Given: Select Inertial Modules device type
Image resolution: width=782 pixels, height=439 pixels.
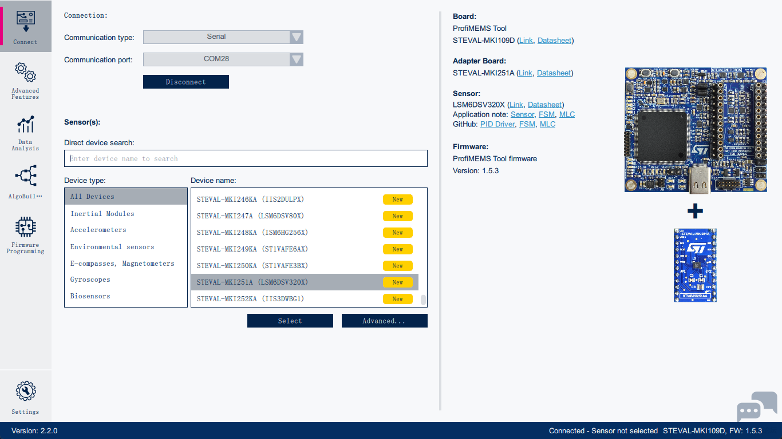Looking at the screenshot, I should (x=102, y=214).
